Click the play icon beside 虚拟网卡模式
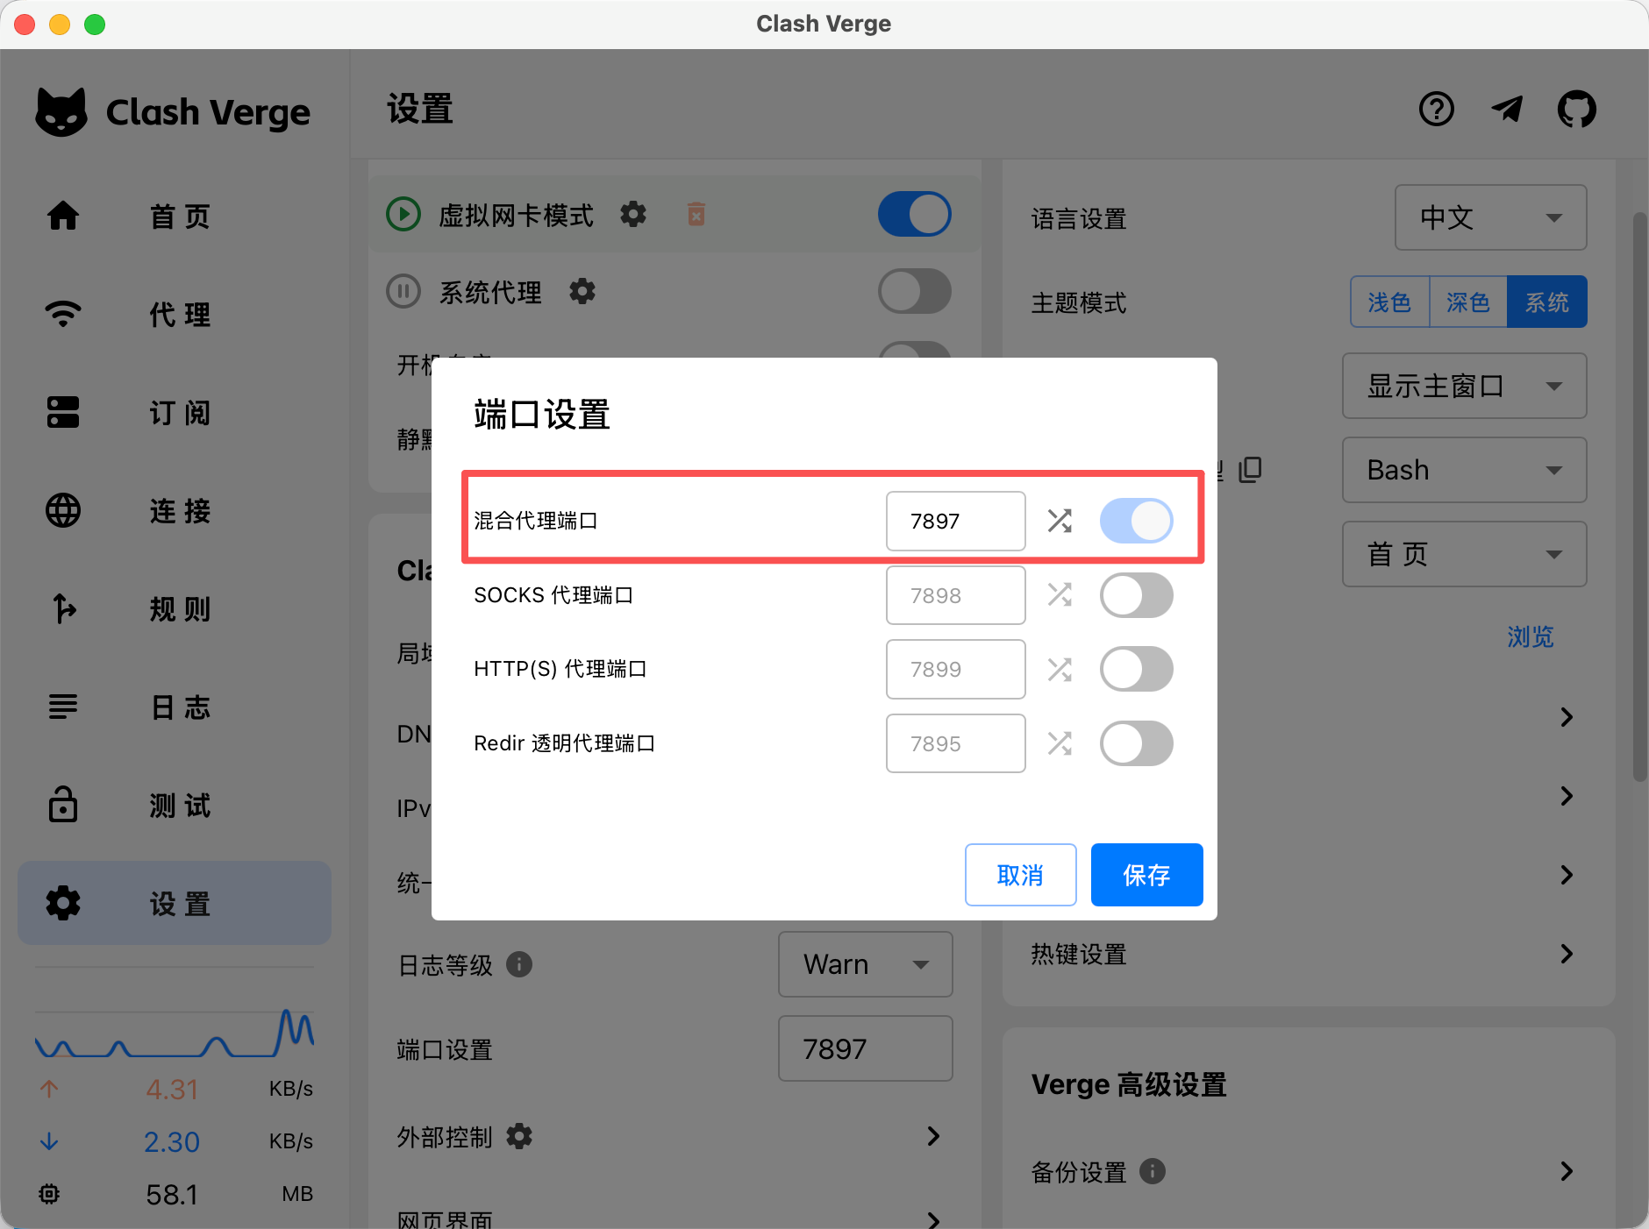The image size is (1649, 1229). [x=403, y=214]
